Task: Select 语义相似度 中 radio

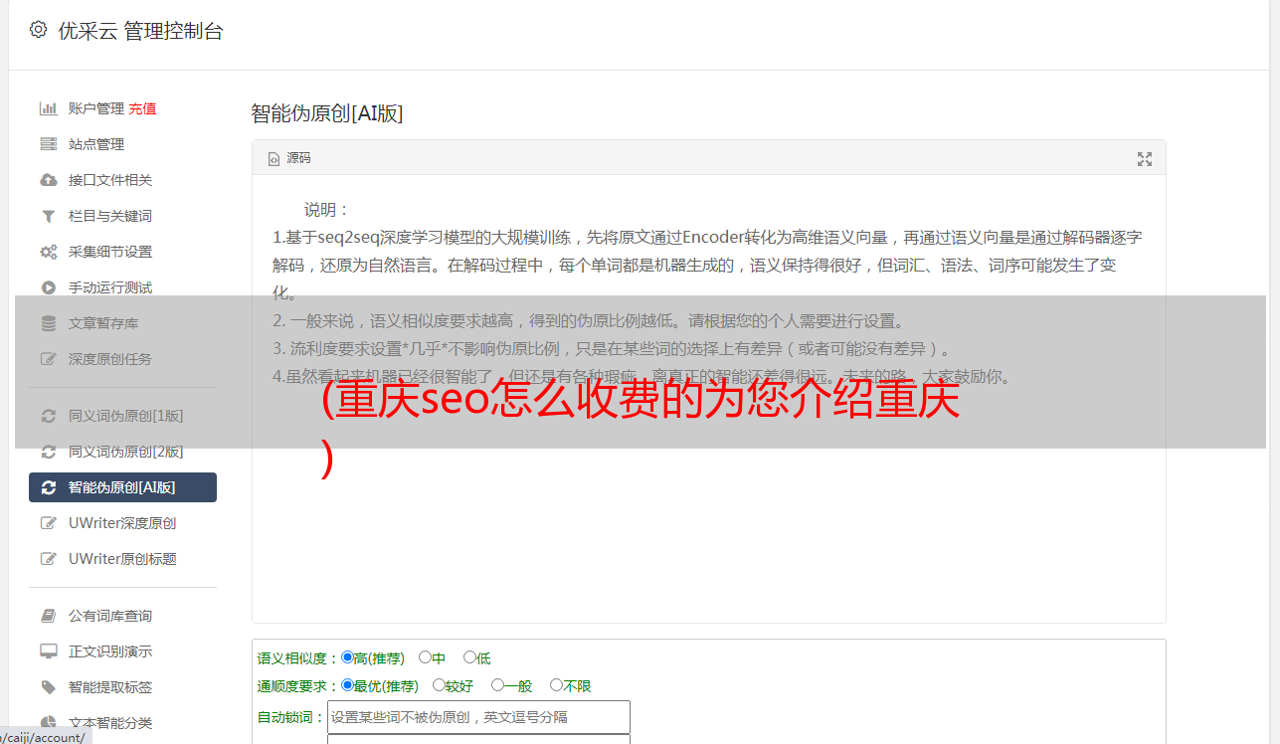Action: (425, 657)
